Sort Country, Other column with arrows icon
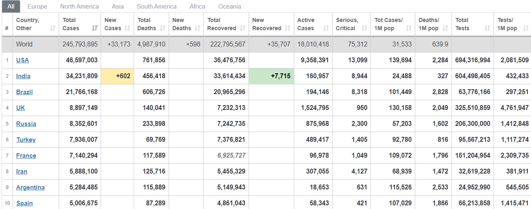This screenshot has width=531, height=209. point(53,28)
